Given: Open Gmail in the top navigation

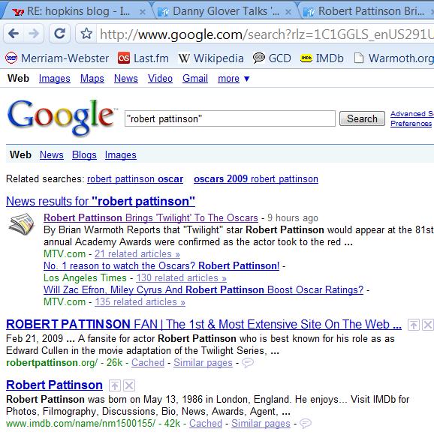Looking at the screenshot, I should tap(195, 79).
